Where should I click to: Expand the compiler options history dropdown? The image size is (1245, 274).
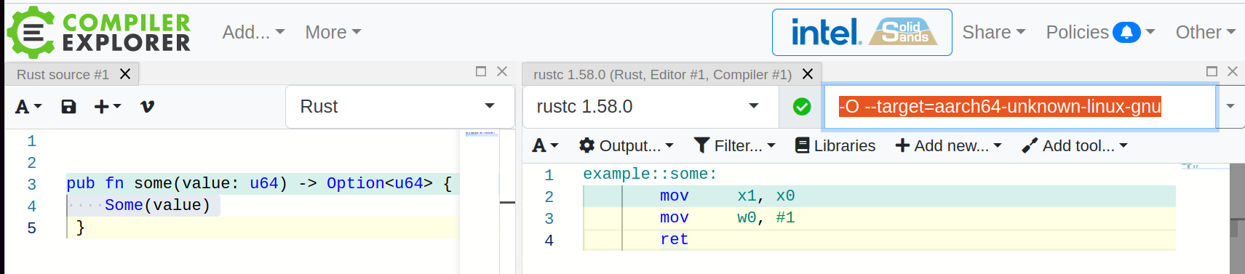click(x=1230, y=107)
